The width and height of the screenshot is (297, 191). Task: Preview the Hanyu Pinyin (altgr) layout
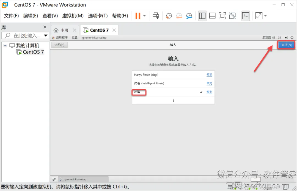click(x=209, y=75)
